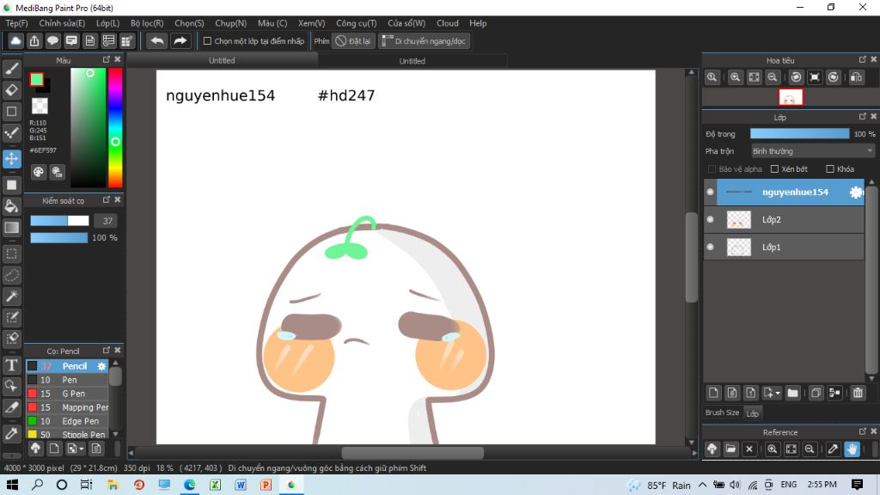Create a new layer folder
The image size is (880, 495).
coord(792,393)
